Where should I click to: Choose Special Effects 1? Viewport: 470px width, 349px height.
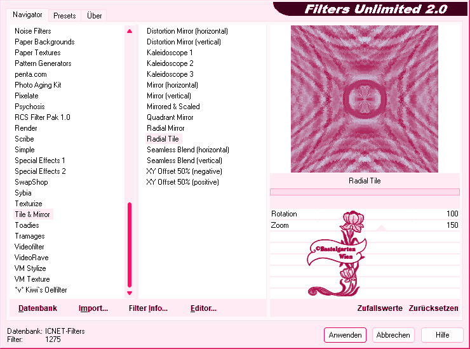[x=40, y=161]
